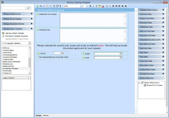The image size is (169, 118).
Task: Expand Template Section Actions panel
Action: [x=163, y=10]
